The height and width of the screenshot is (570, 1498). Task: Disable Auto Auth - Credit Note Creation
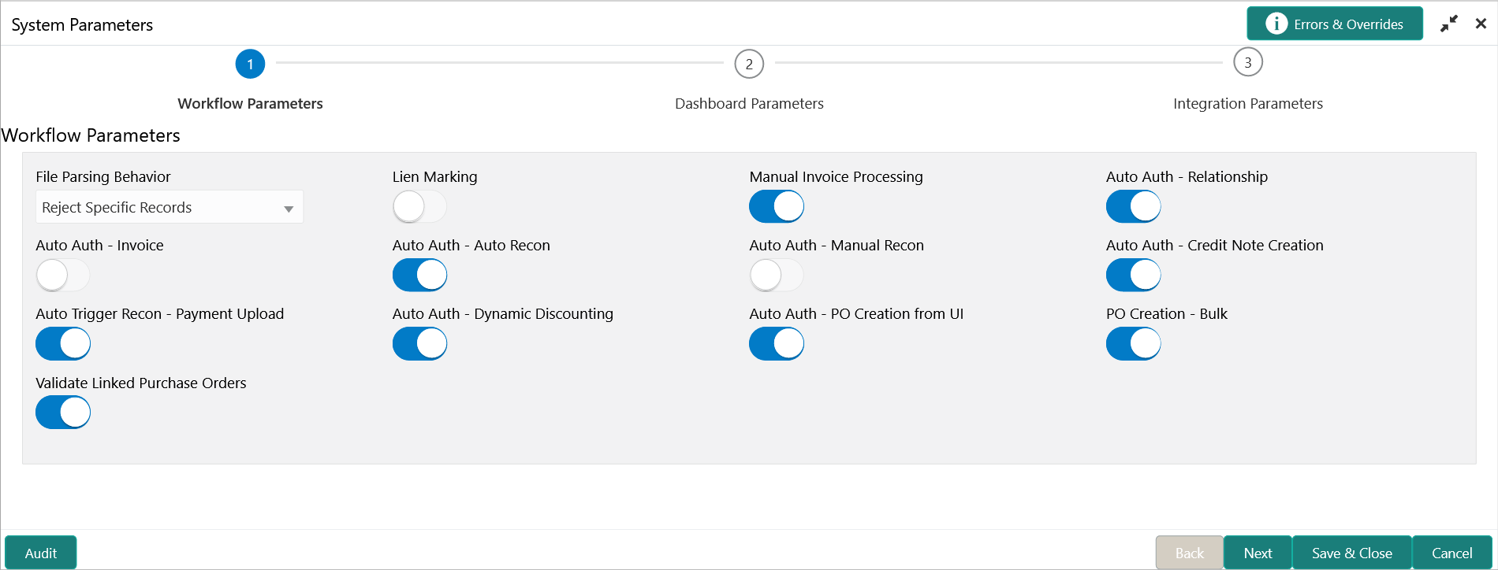point(1134,276)
